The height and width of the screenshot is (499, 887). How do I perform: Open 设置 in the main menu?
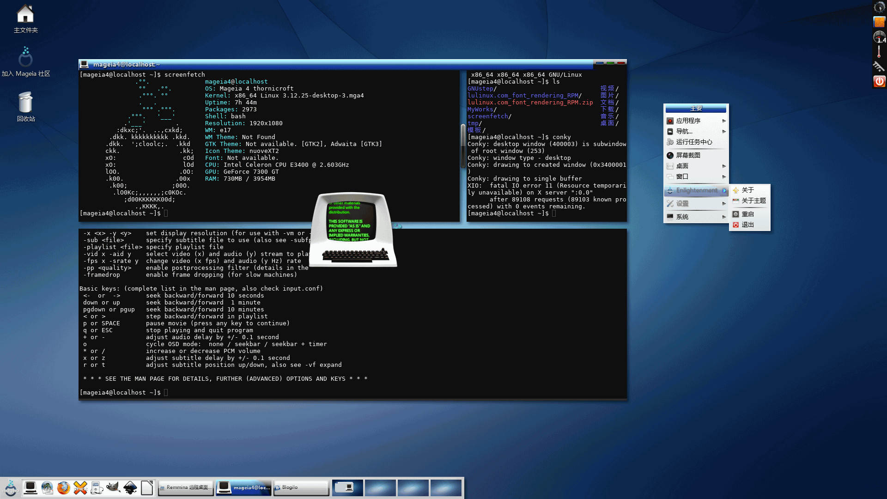point(696,203)
